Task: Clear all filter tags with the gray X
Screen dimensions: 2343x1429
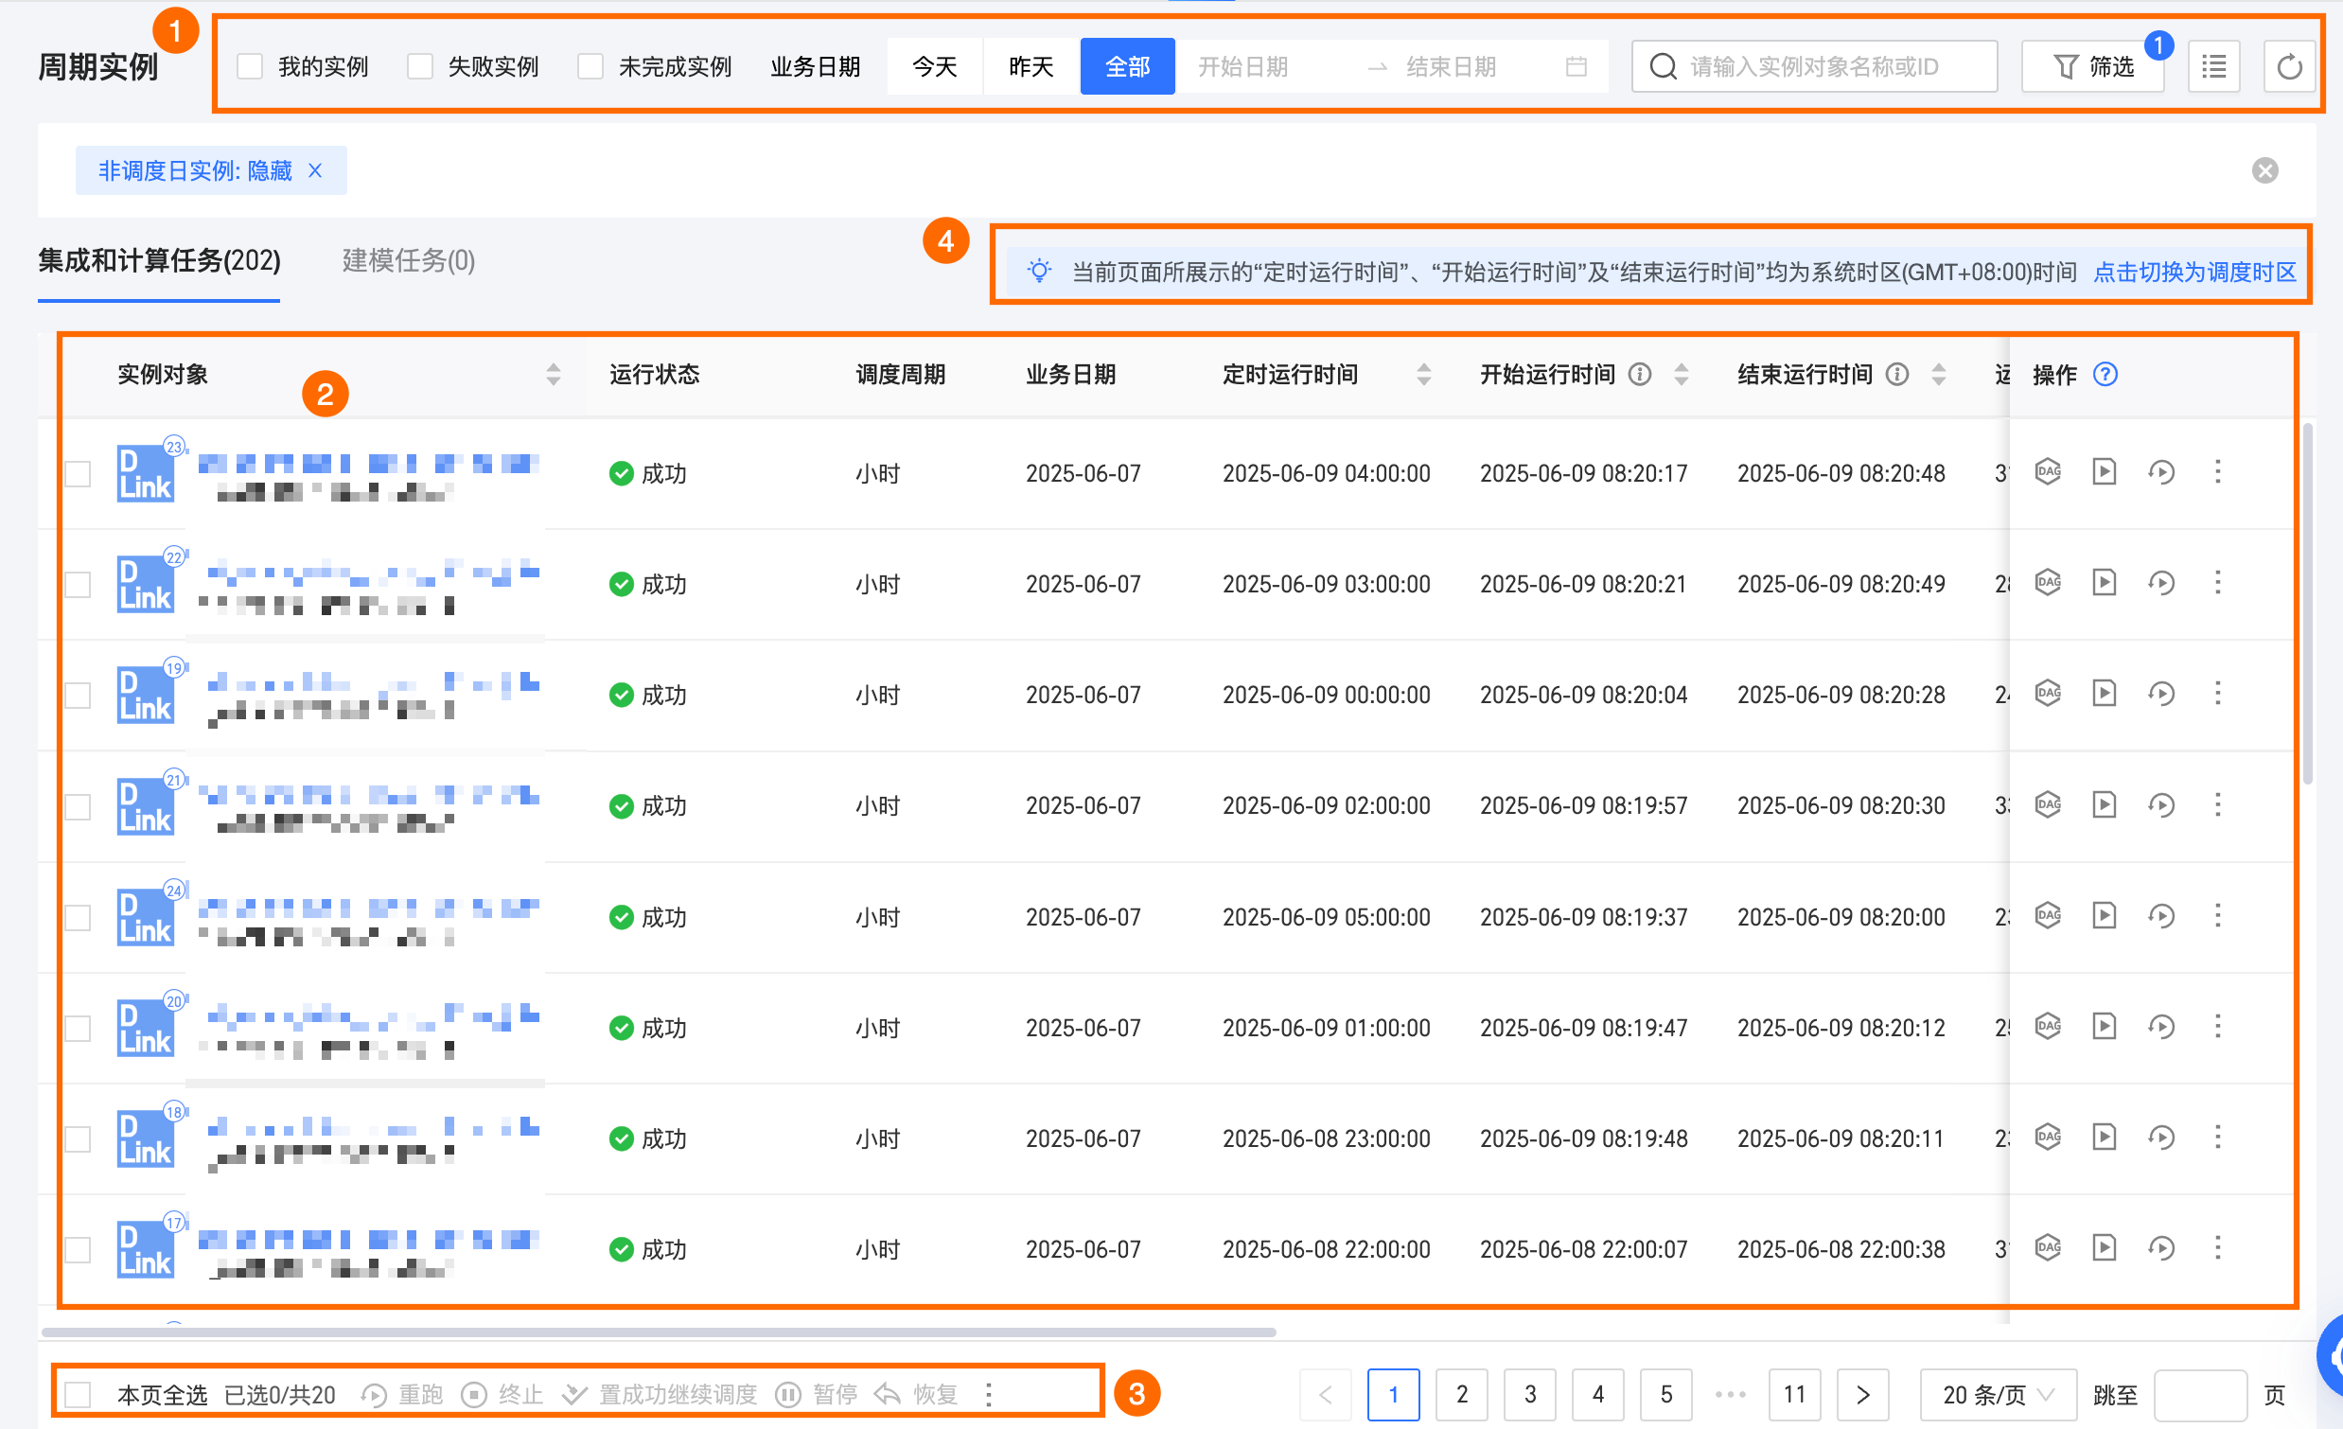Action: (2264, 171)
